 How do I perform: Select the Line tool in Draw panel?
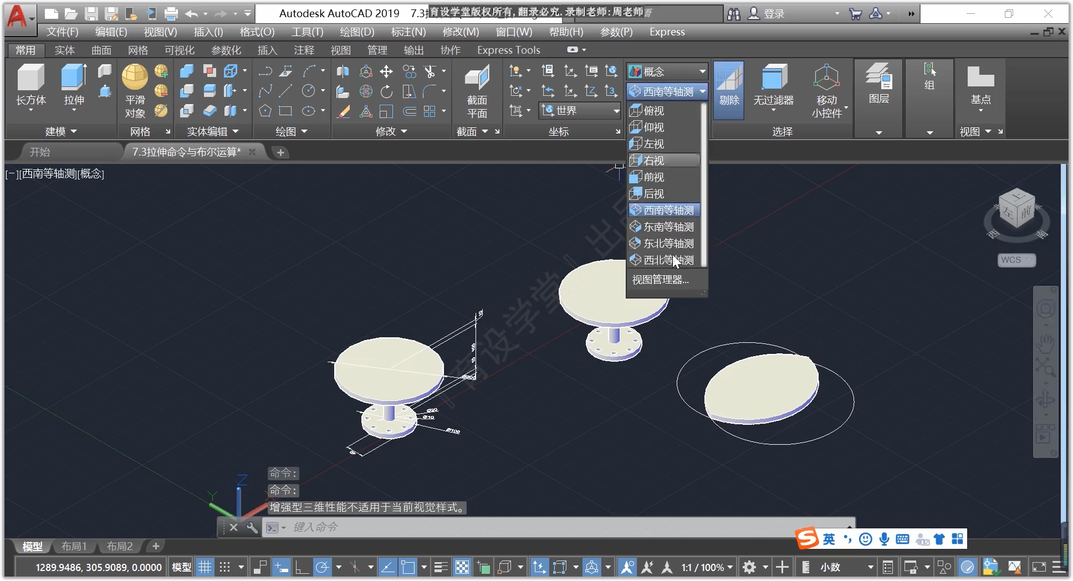pyautogui.click(x=286, y=91)
